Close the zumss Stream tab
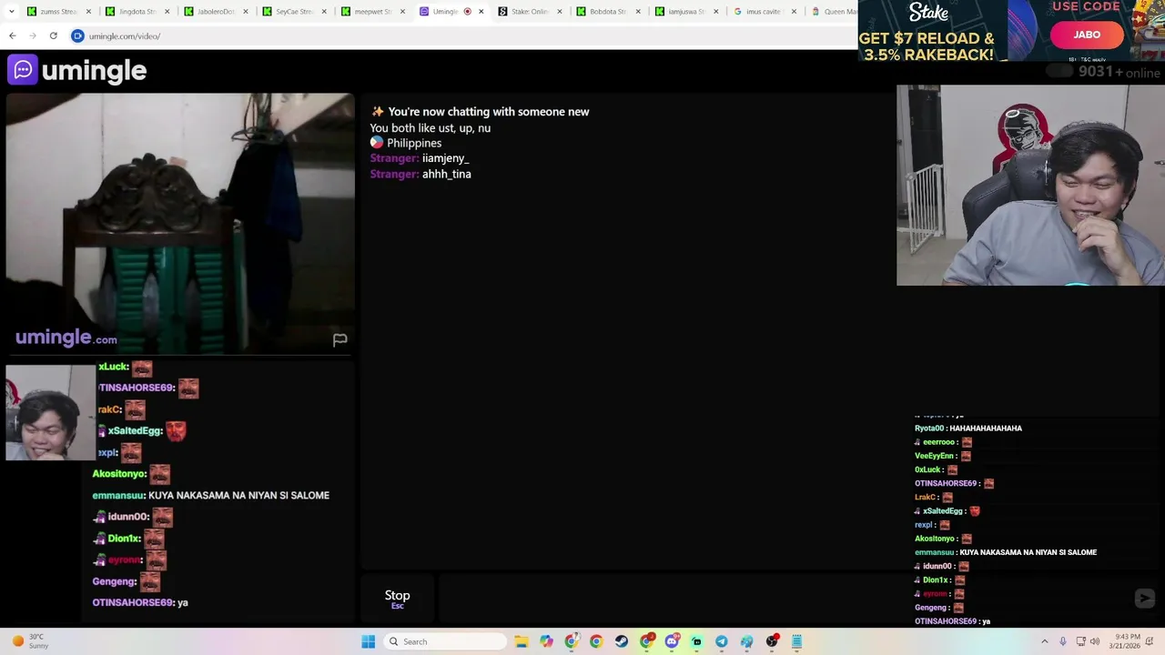Screen dimensions: 1165x655 point(88,12)
